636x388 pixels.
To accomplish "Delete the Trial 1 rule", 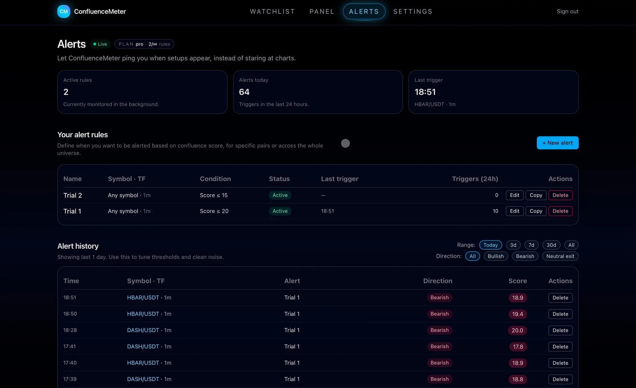I will 560,211.
